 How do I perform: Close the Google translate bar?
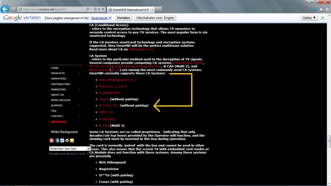[322, 18]
